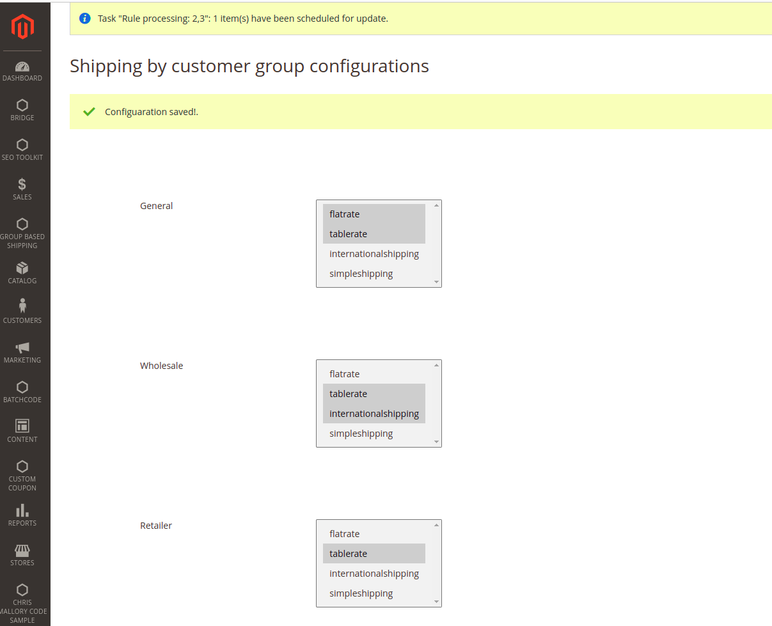This screenshot has height=626, width=772.
Task: Open the Custom Coupon menu item
Action: coord(22,475)
